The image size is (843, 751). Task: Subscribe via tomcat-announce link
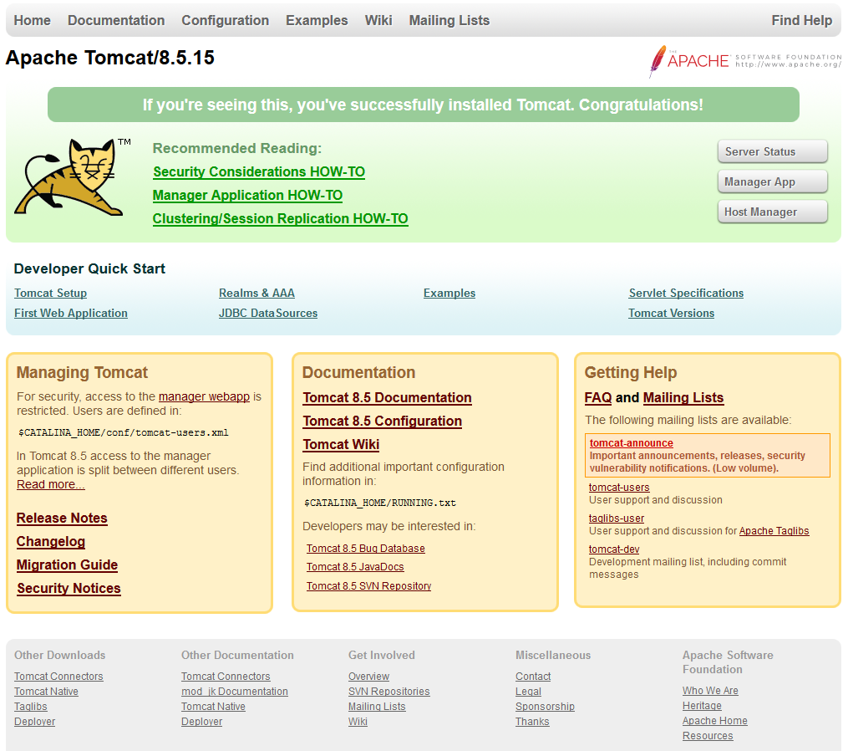(631, 442)
